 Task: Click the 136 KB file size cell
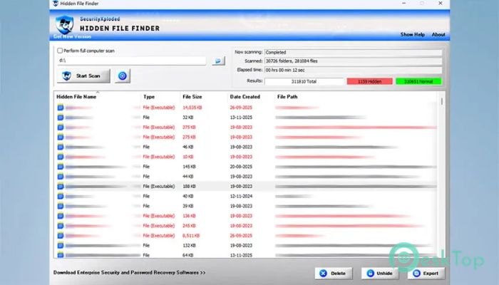click(189, 216)
